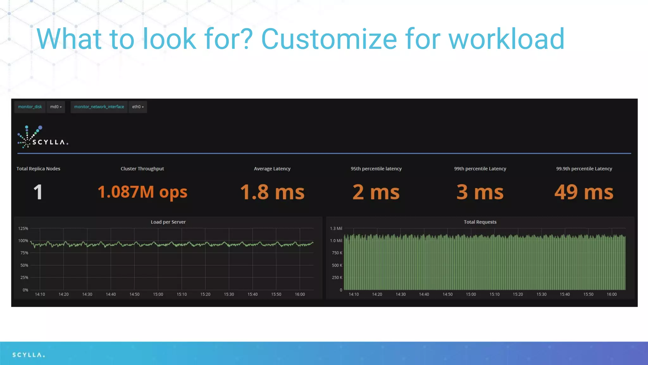Click the Cluster Throughput panel title
The width and height of the screenshot is (648, 365).
click(x=142, y=169)
